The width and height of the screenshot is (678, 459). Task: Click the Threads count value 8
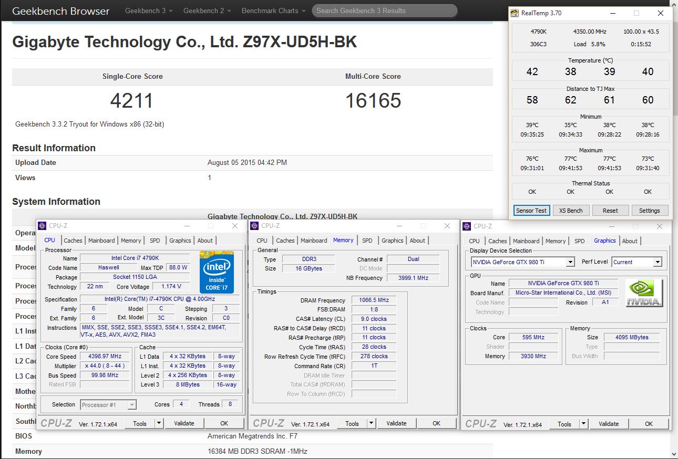[230, 404]
